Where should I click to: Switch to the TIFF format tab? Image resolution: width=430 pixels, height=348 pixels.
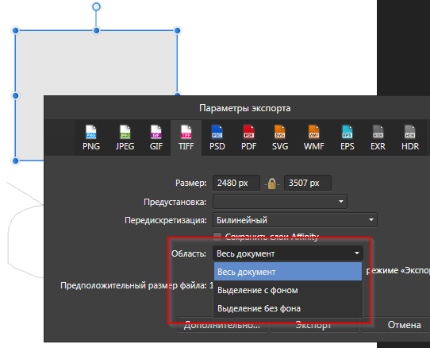coord(186,137)
